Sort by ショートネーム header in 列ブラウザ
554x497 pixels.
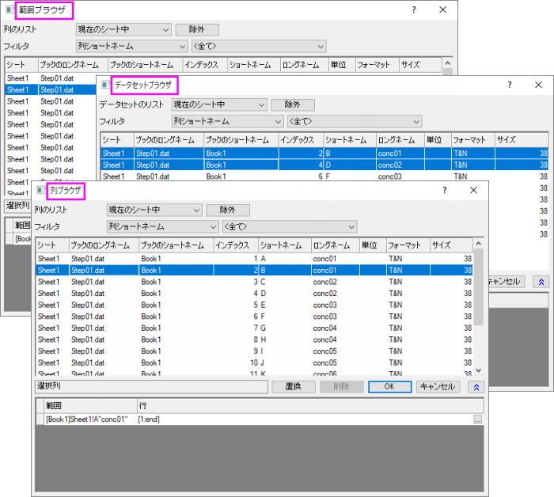[x=284, y=245]
